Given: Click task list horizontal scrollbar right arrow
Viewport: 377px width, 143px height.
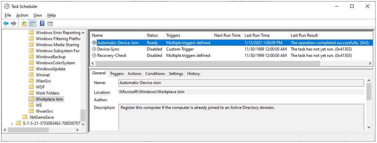Looking at the screenshot, I should click(370, 63).
